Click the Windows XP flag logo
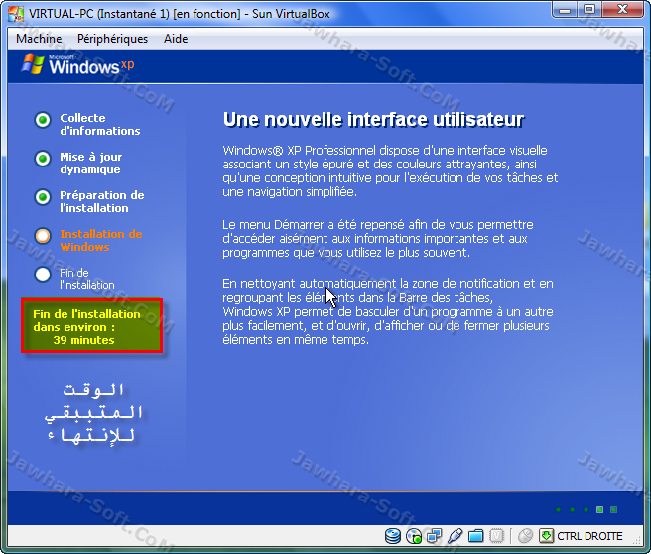 (x=33, y=64)
